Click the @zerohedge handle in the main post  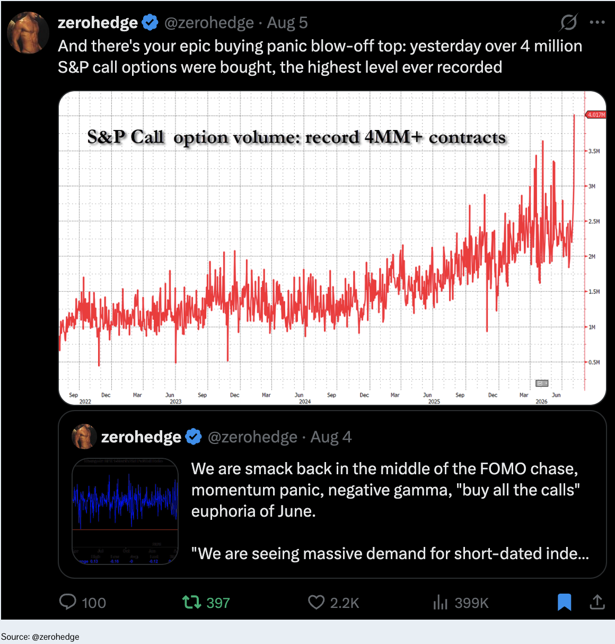point(209,23)
